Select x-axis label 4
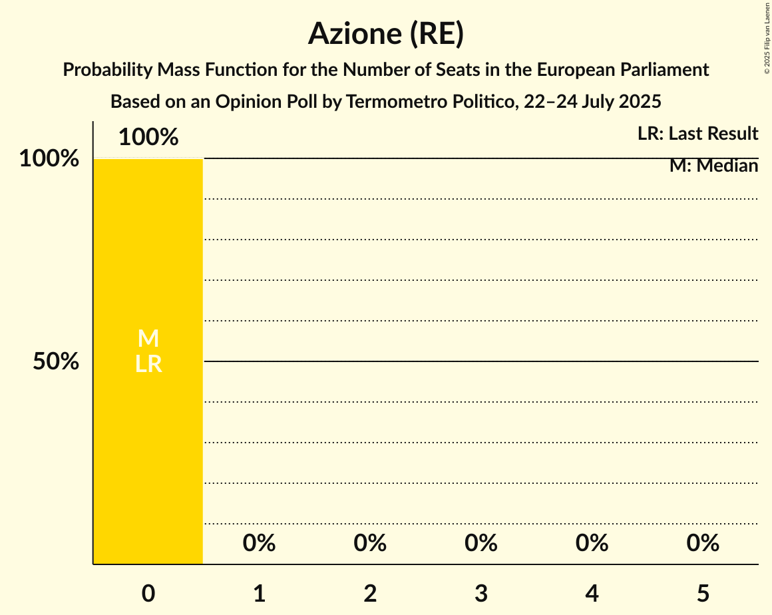772x615 pixels. (x=592, y=593)
